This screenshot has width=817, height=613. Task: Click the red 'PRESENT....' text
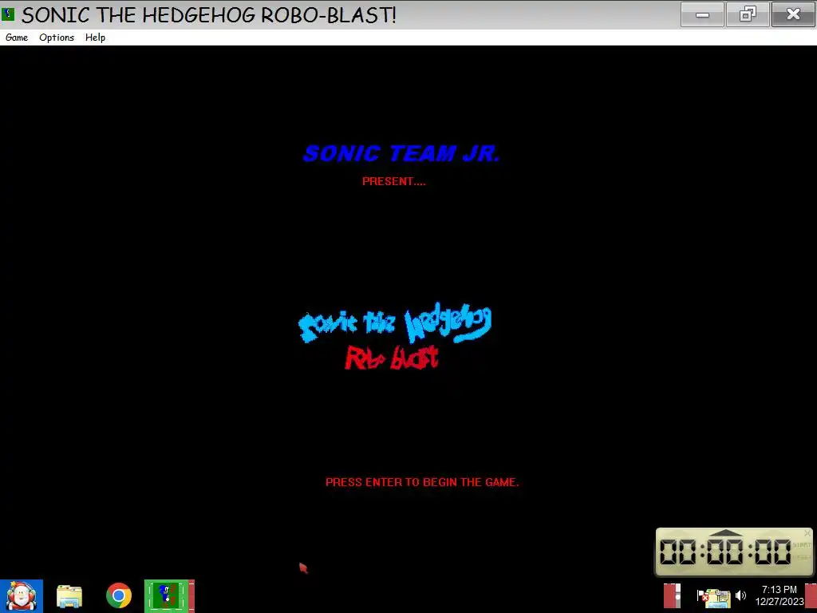394,181
